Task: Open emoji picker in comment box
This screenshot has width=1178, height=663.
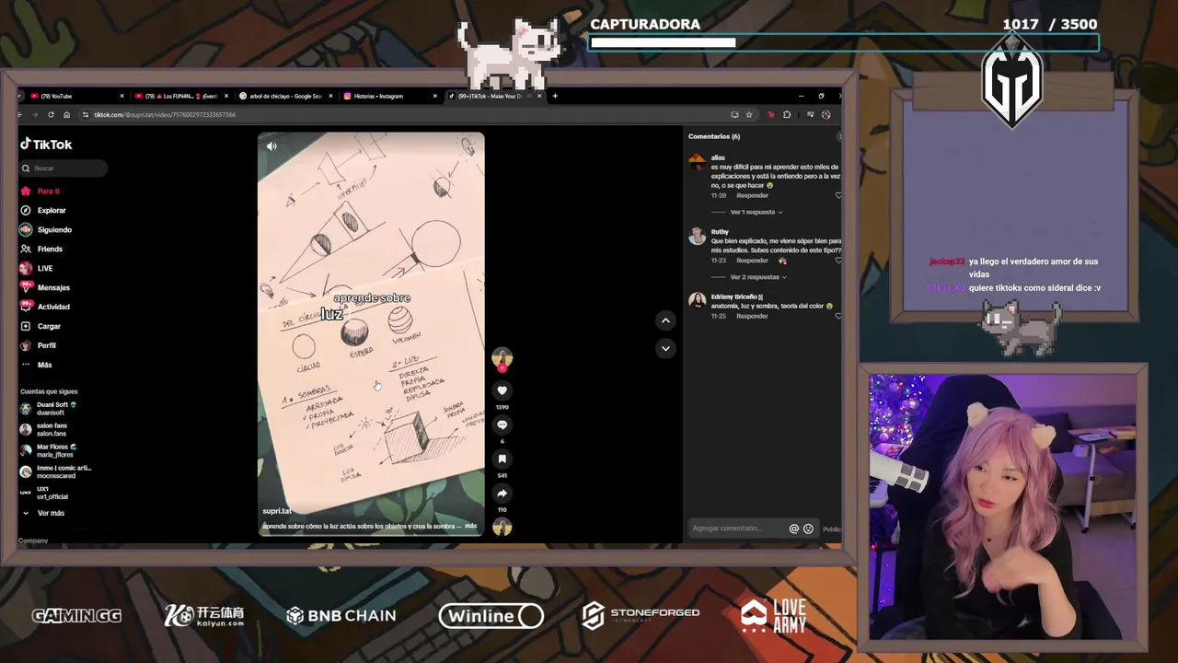Action: coord(808,529)
